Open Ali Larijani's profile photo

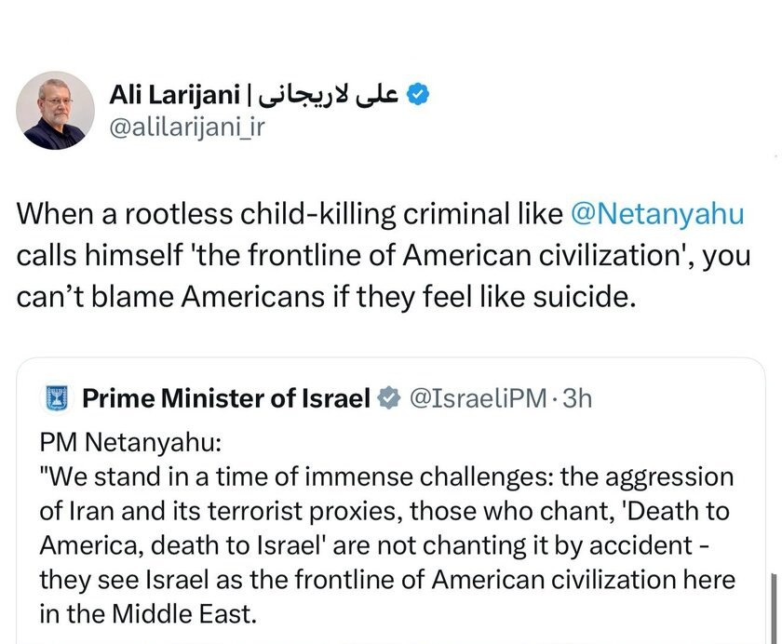[x=56, y=111]
